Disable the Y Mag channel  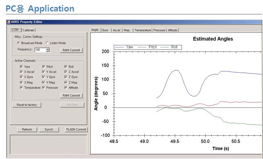coord(43,82)
